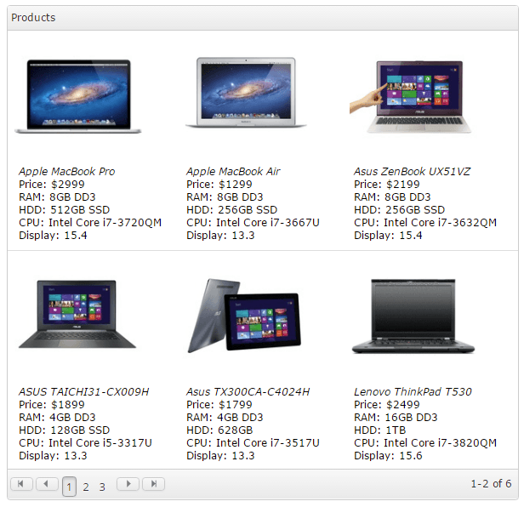This screenshot has width=524, height=507.
Task: Select the 'Apple MacBook Pro' title
Action: [x=67, y=172]
